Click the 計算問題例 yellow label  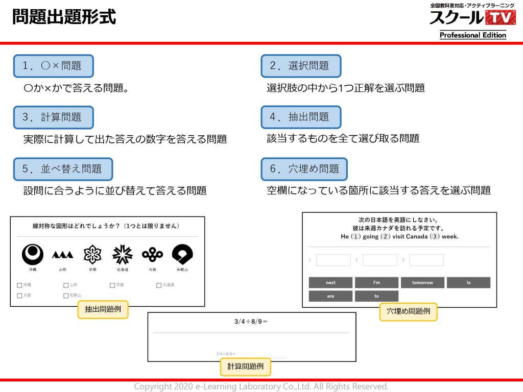click(x=246, y=366)
